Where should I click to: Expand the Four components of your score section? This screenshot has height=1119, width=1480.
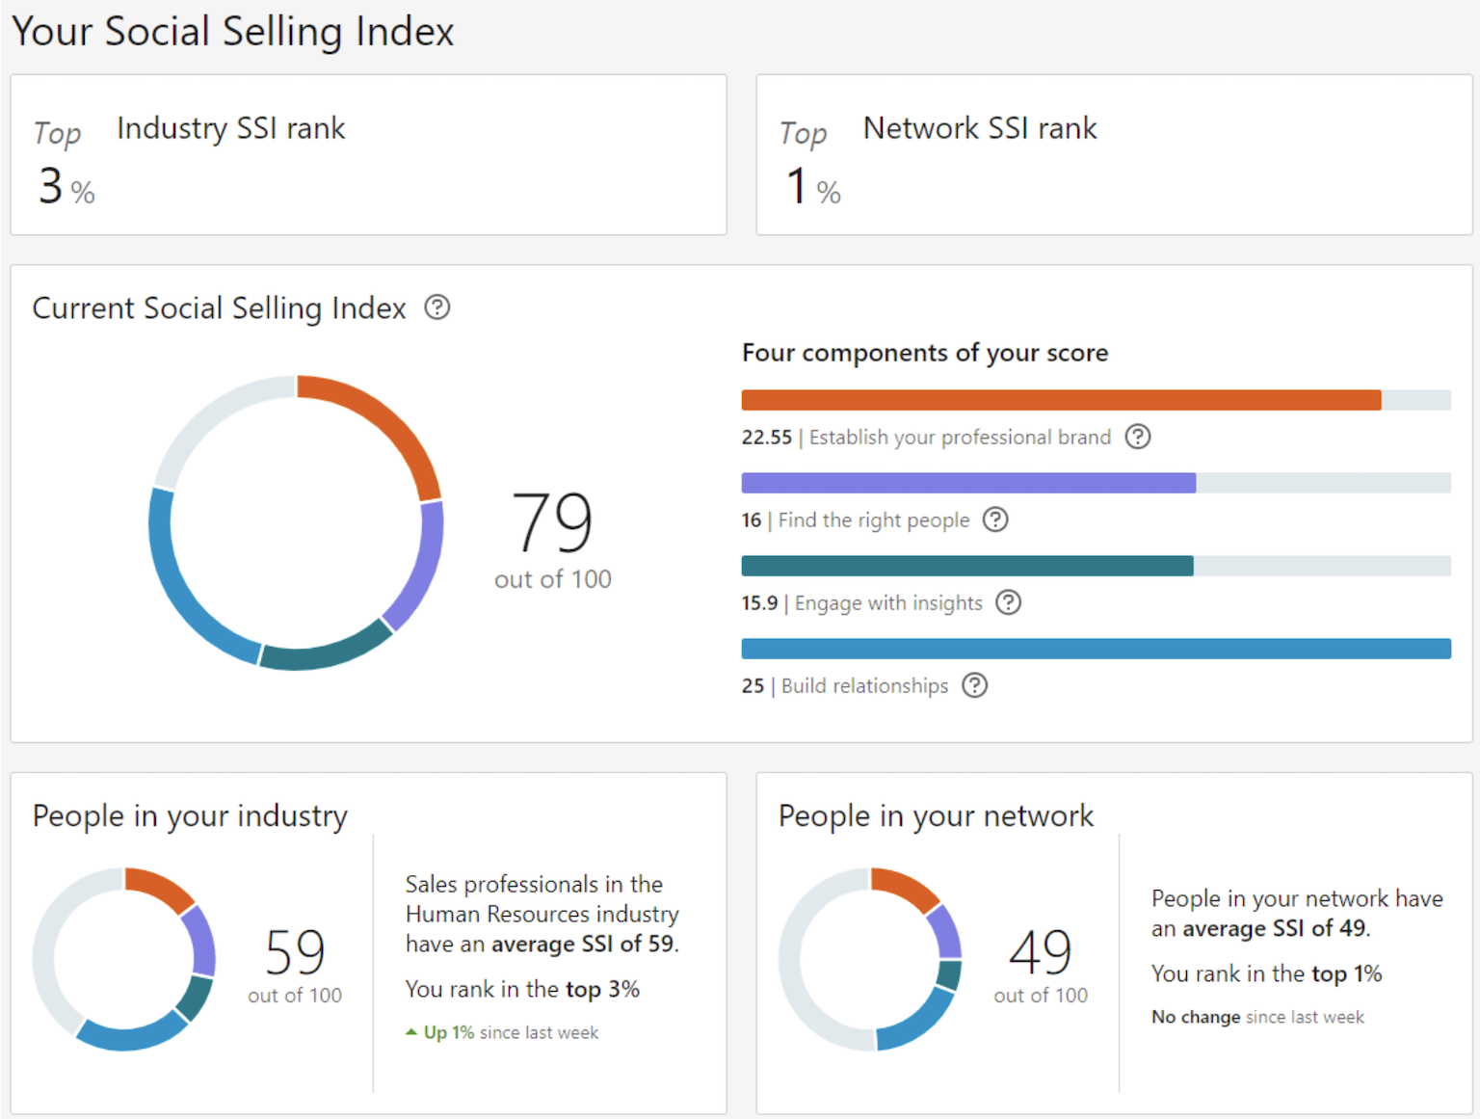coord(924,352)
